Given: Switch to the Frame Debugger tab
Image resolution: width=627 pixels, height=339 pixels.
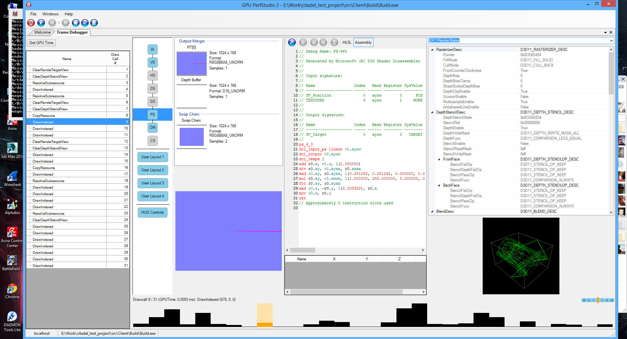Looking at the screenshot, I should (x=72, y=32).
